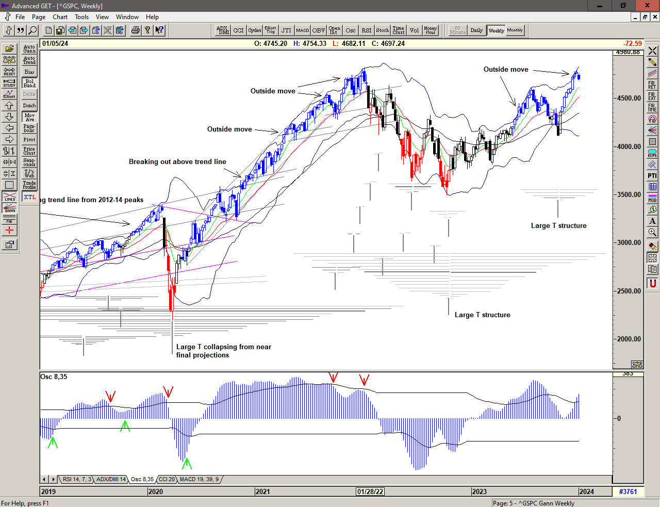The image size is (660, 507).
Task: Select the GANN lines tool
Action: (9, 208)
